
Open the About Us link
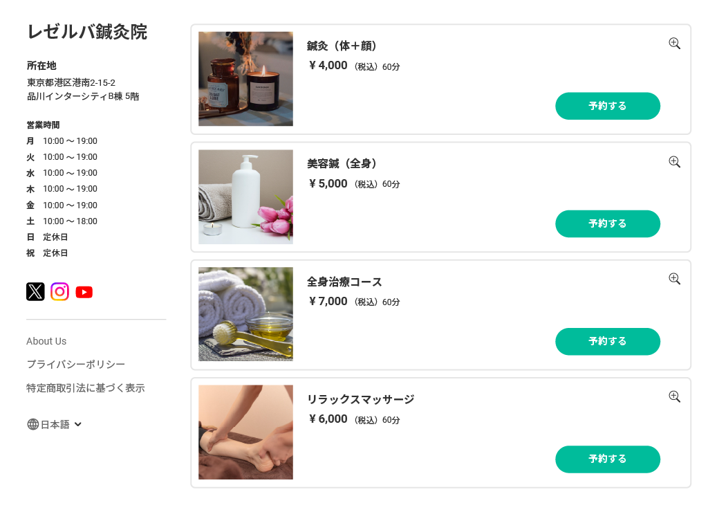(x=46, y=341)
